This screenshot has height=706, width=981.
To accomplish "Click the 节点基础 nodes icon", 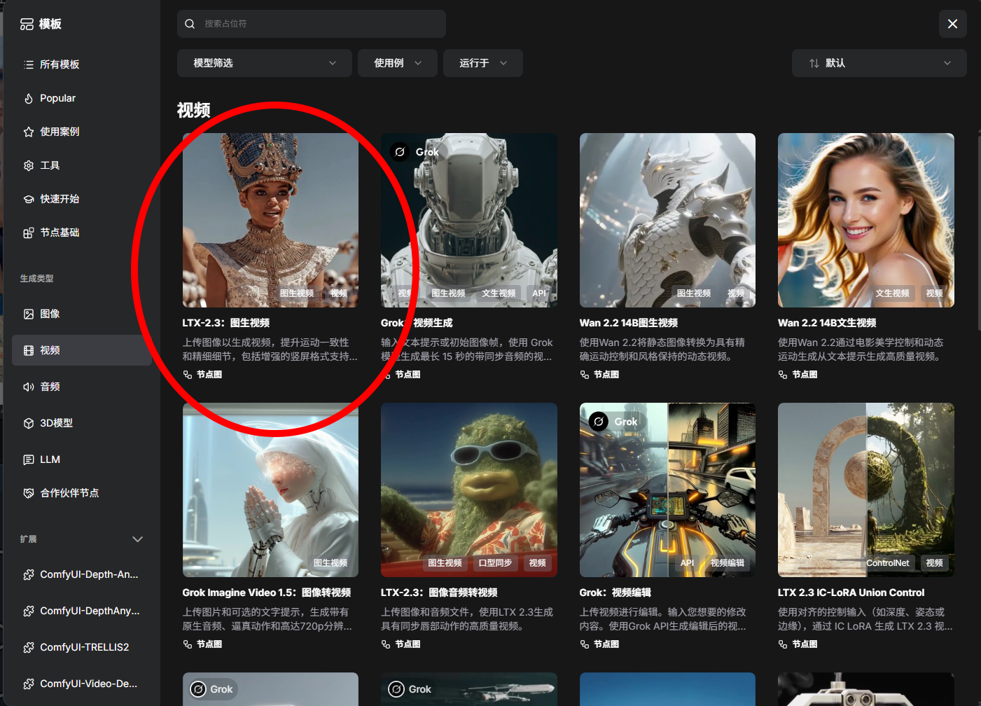I will tap(29, 233).
